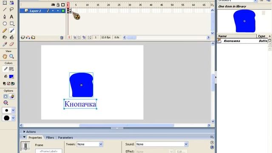Toggle the Lock Fill option

point(12,96)
